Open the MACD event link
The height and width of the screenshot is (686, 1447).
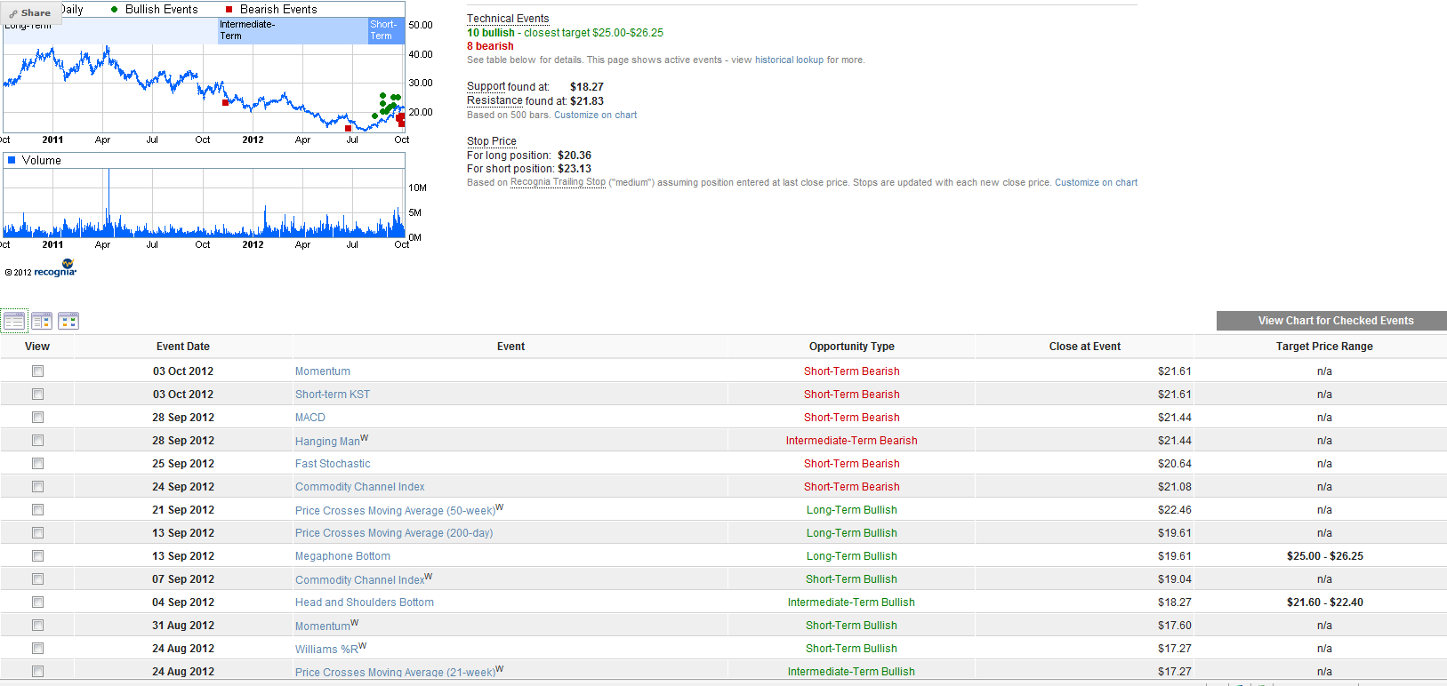tap(310, 418)
